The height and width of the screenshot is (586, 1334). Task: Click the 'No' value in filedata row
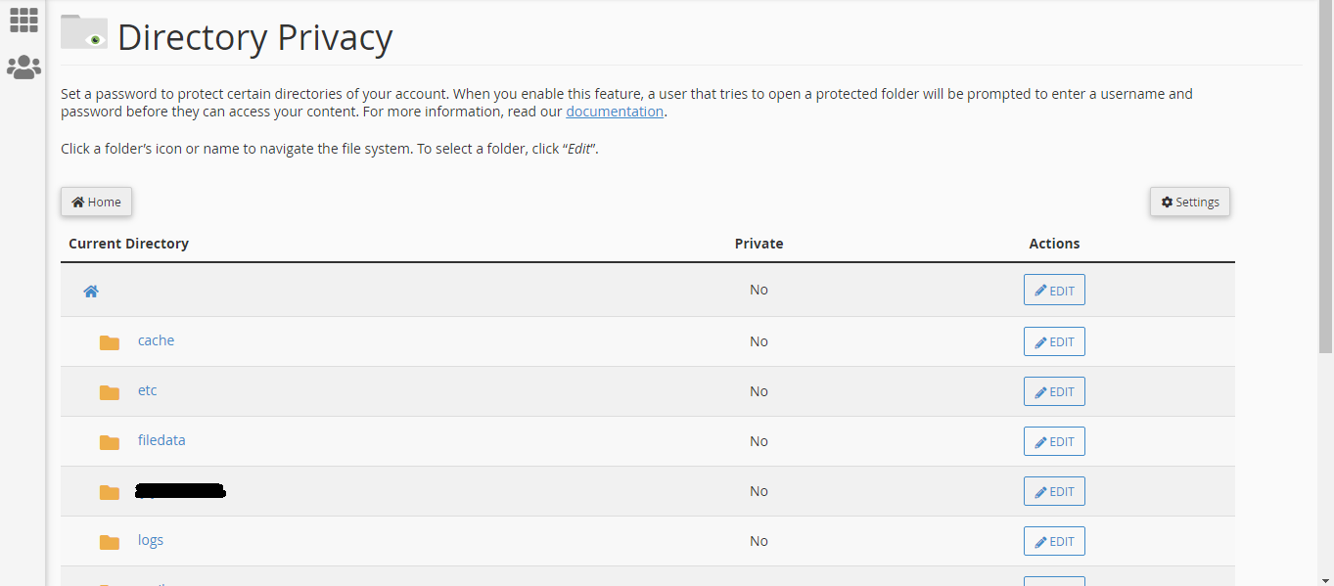click(x=759, y=441)
